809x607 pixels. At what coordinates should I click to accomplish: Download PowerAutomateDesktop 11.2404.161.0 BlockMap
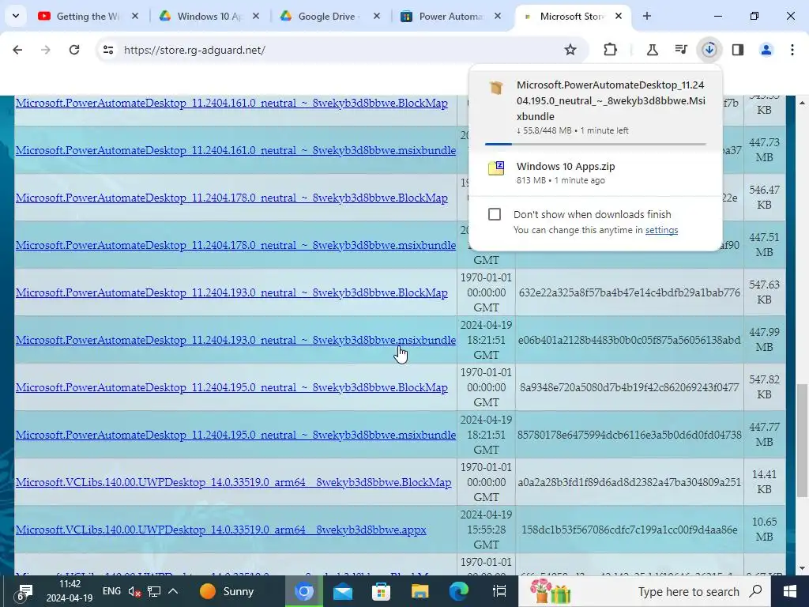231,103
